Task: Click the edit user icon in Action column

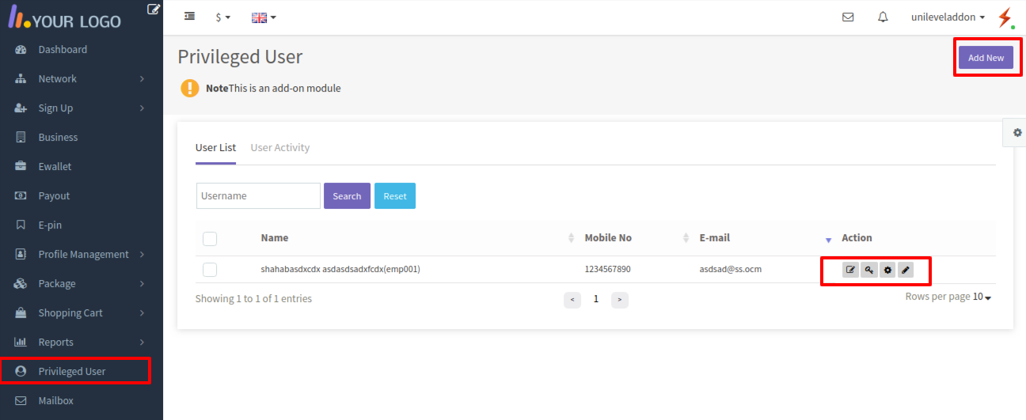Action: click(x=850, y=270)
